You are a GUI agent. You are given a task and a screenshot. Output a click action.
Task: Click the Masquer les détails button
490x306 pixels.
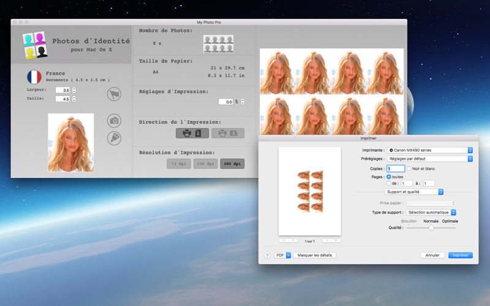tap(315, 255)
